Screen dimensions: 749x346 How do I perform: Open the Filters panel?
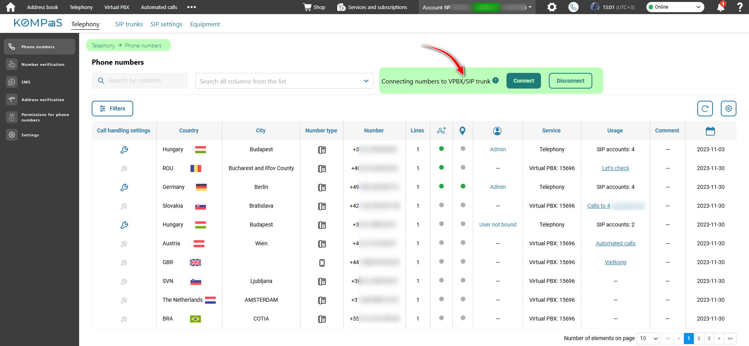pos(112,109)
